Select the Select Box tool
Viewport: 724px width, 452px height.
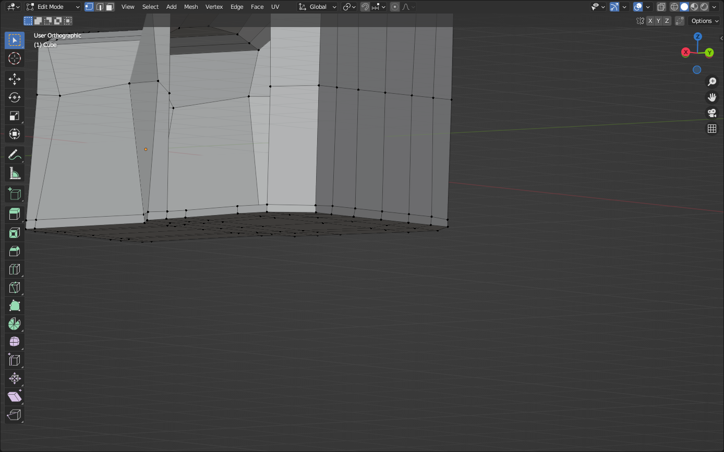coord(15,40)
